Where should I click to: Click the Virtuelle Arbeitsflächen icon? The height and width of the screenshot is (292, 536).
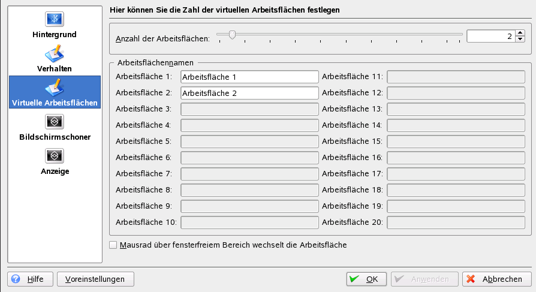point(55,87)
